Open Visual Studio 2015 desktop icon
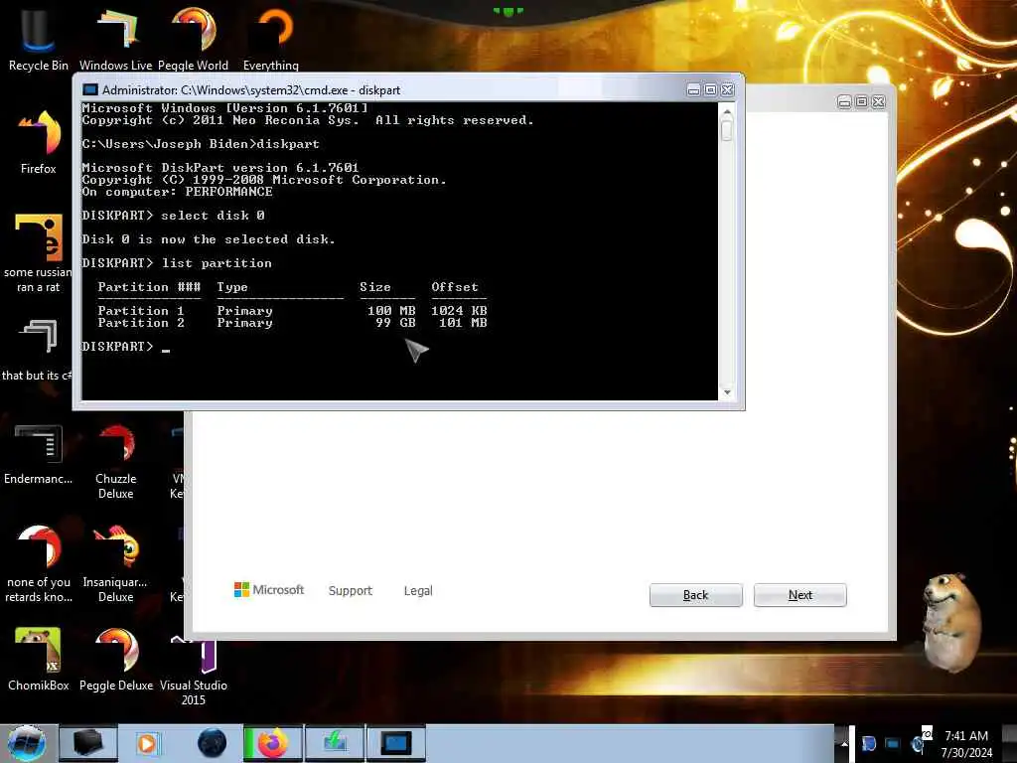 (194, 670)
